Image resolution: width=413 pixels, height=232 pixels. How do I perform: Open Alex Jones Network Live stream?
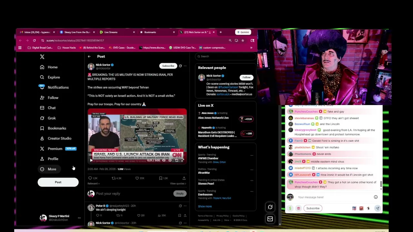[225, 116]
